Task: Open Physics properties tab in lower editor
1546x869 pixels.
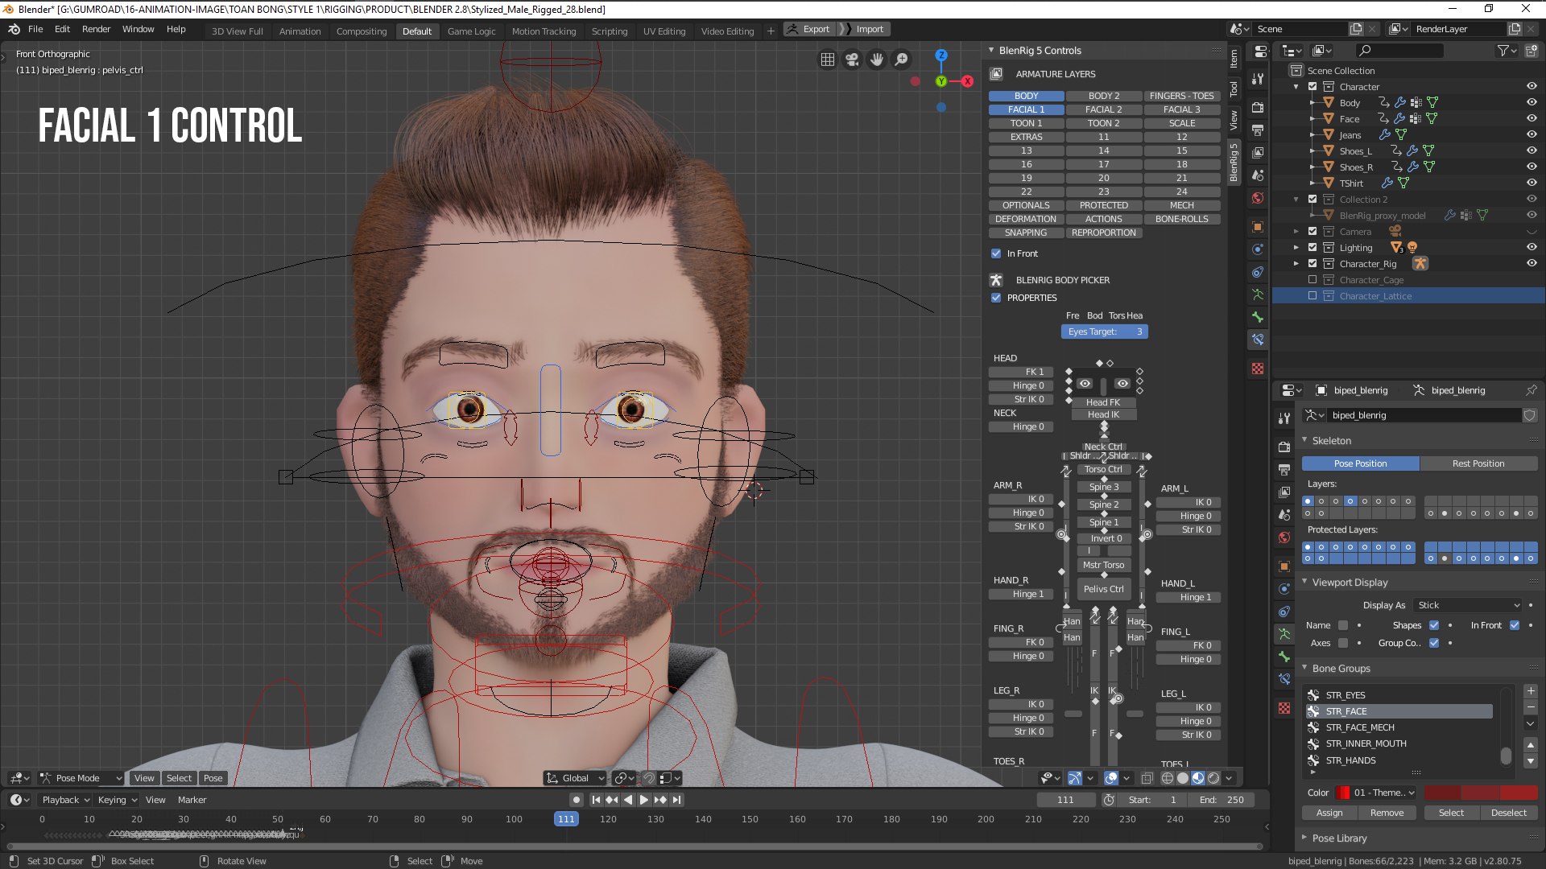Action: click(x=1284, y=589)
